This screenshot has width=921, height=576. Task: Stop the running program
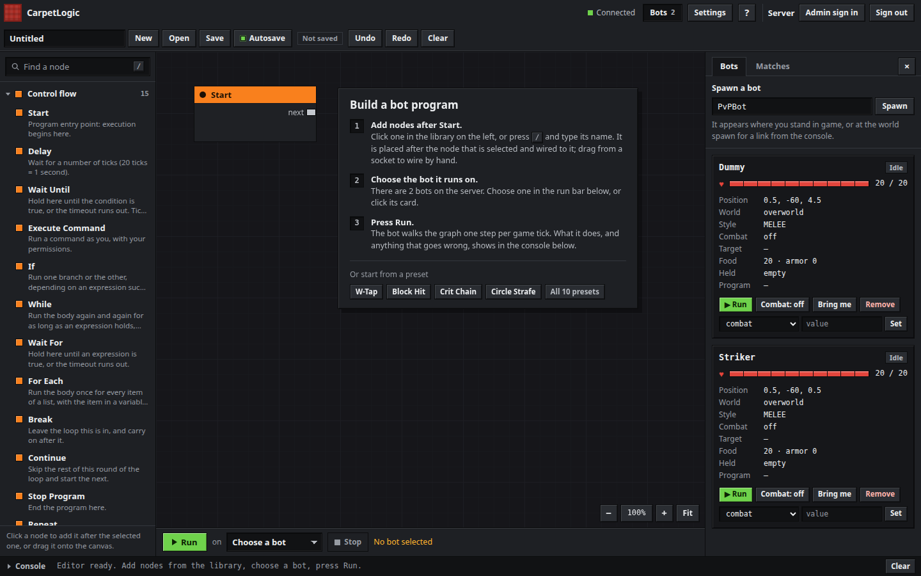348,542
